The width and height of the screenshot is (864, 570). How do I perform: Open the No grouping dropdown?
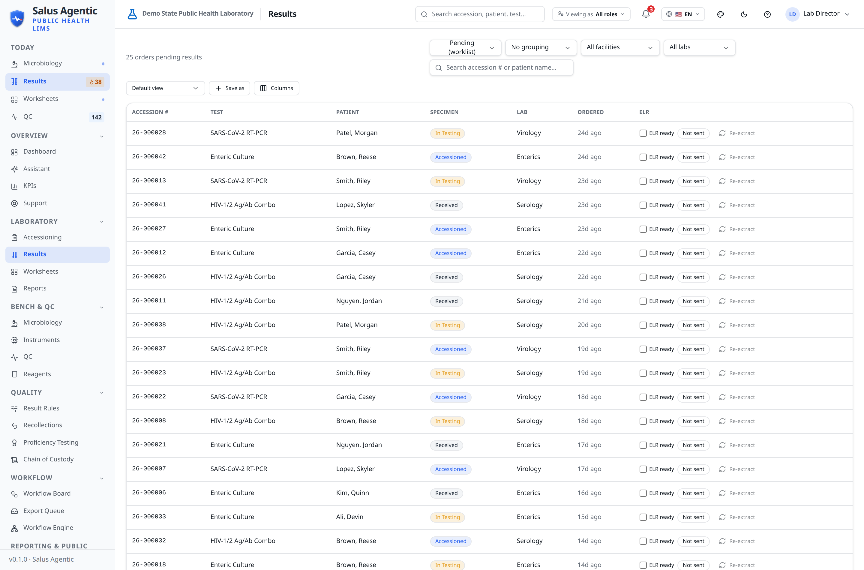click(x=541, y=48)
